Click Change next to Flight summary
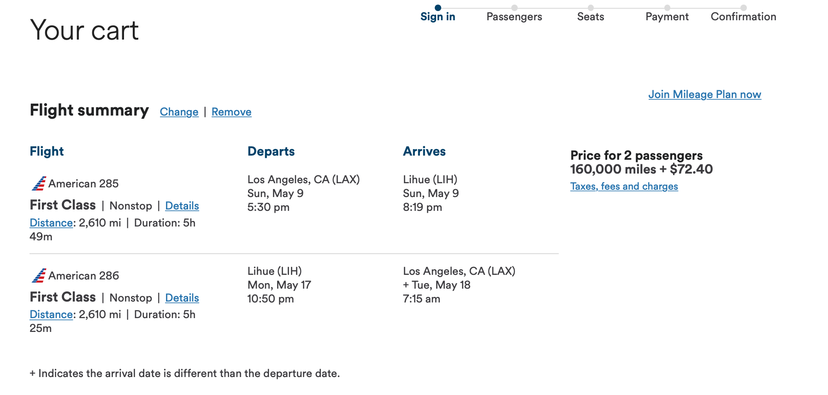Viewport: 828px width, 395px height. (x=179, y=112)
